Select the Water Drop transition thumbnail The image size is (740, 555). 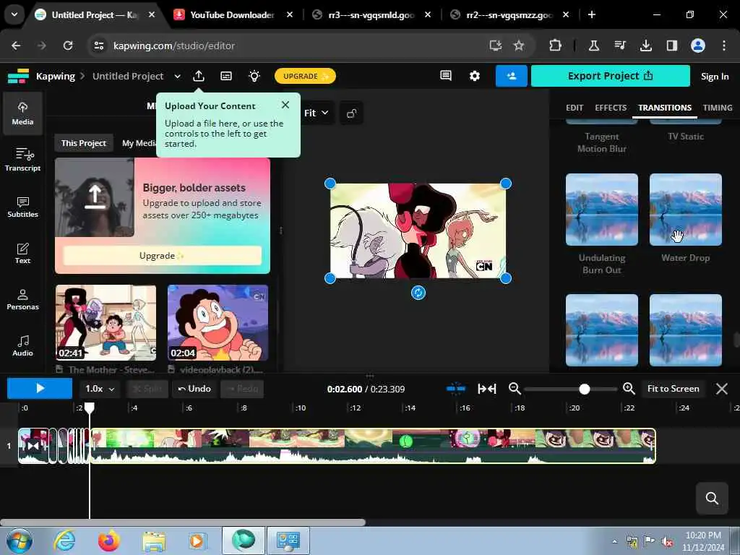pos(685,210)
